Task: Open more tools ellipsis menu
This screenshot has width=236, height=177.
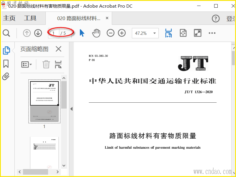Action: [x=212, y=33]
